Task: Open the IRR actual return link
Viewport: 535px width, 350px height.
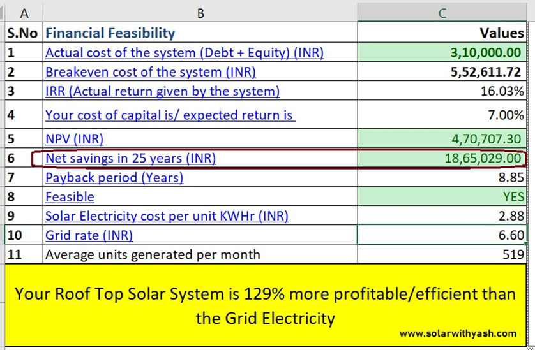Action: [162, 91]
